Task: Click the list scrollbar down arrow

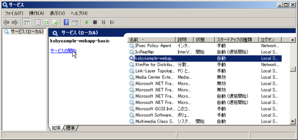Action: (293, 121)
